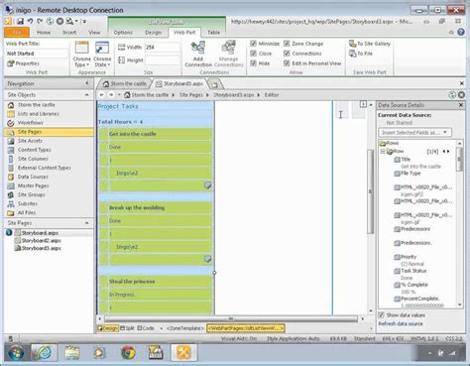Switch to the Design ribbon tab

click(154, 33)
